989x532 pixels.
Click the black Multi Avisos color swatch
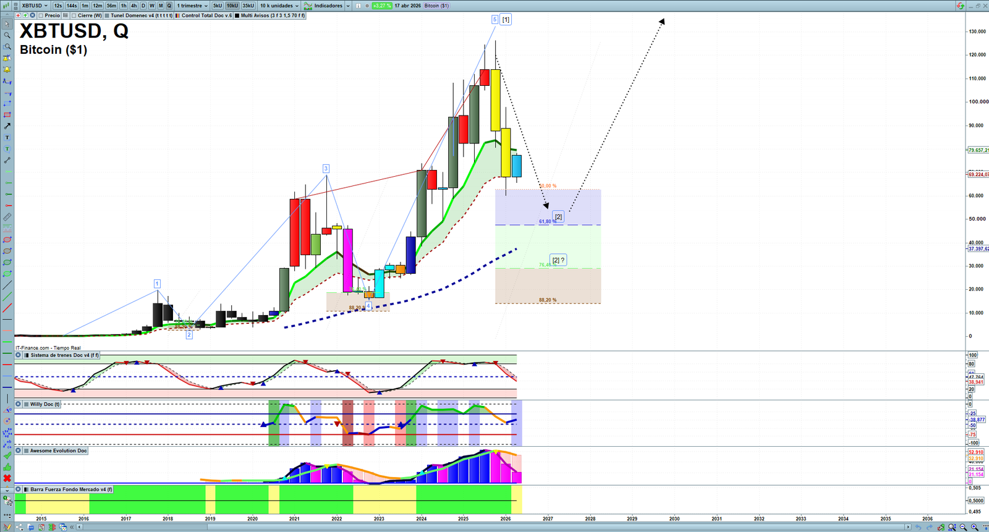tap(237, 15)
